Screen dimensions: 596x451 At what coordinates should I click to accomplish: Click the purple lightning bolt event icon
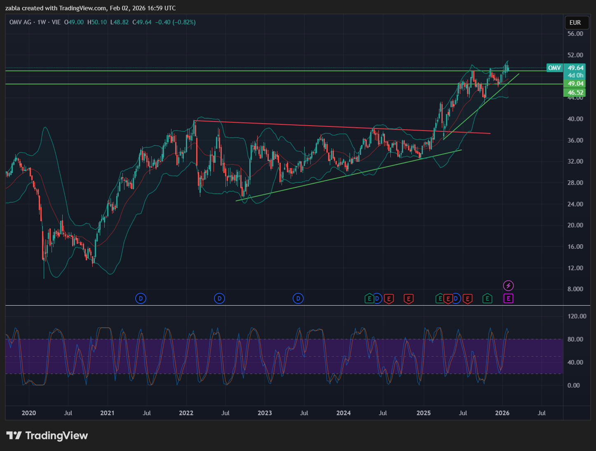[508, 285]
